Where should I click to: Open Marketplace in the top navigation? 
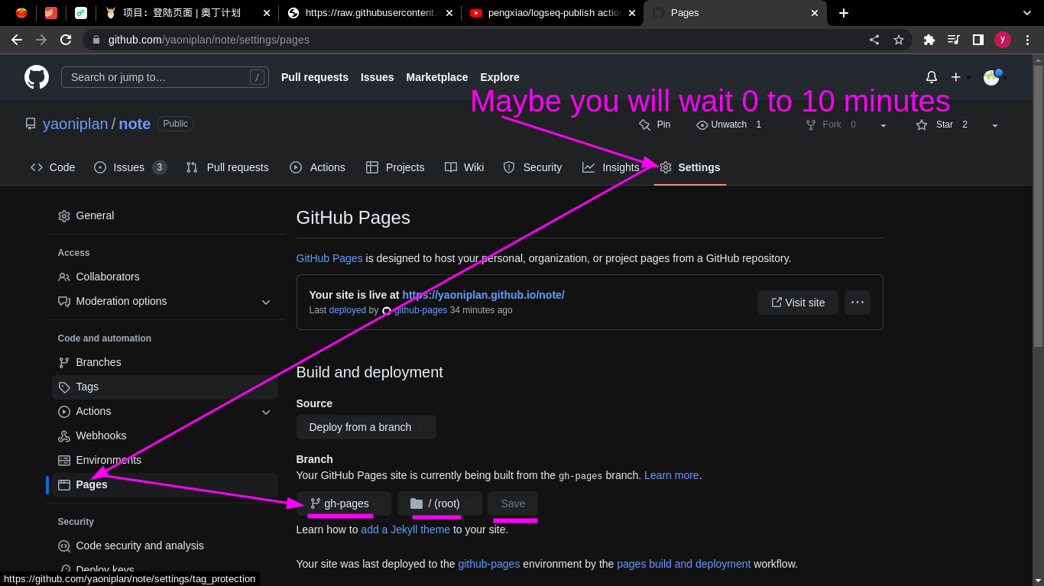(437, 77)
